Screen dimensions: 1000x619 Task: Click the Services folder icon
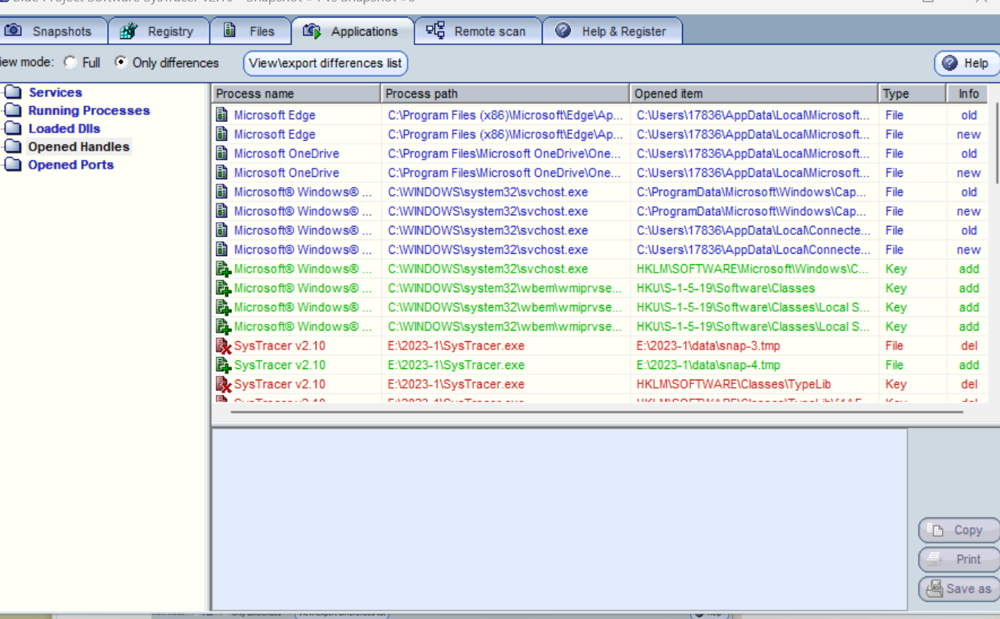(x=13, y=93)
